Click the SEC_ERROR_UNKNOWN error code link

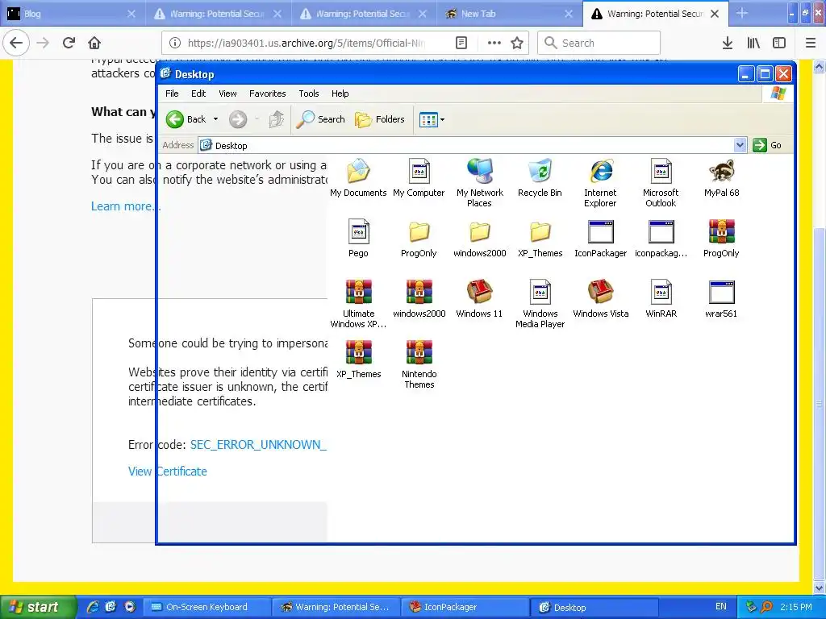[x=258, y=445]
